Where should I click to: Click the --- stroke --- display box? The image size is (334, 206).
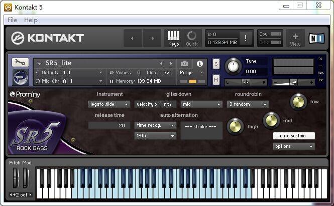(201, 130)
